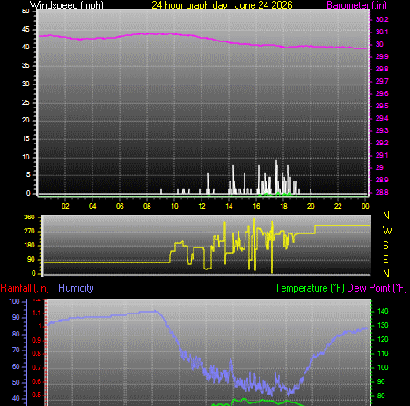Click 120 on the temperature axis
The width and height of the screenshot is (410, 406).
[383, 339]
